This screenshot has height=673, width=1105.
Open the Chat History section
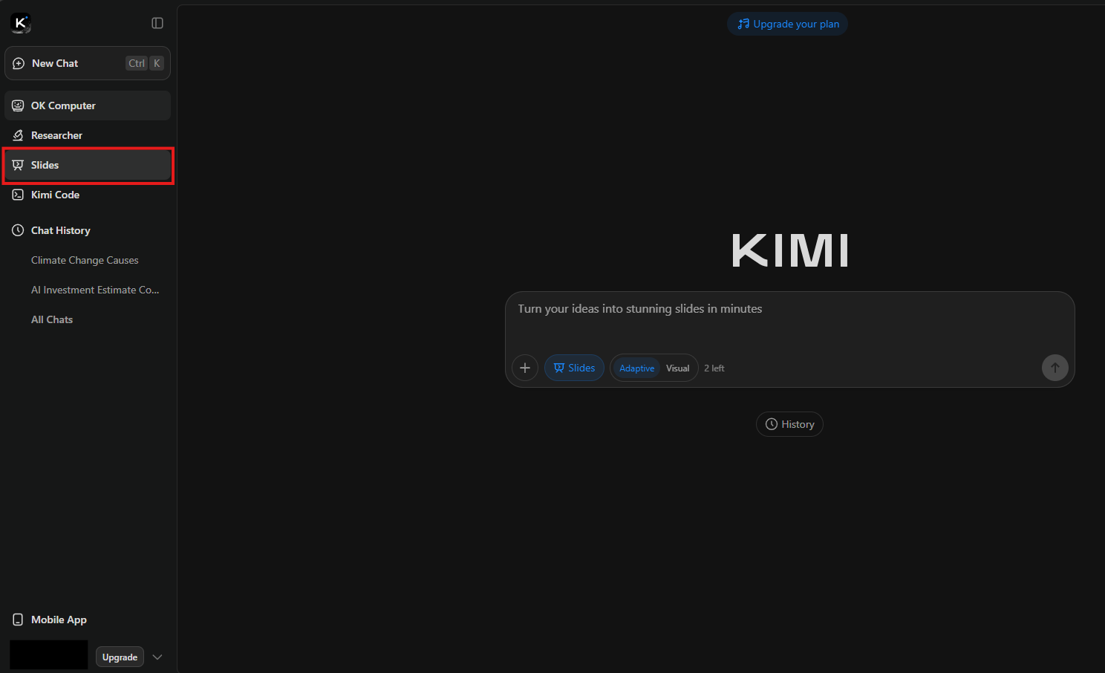tap(60, 230)
